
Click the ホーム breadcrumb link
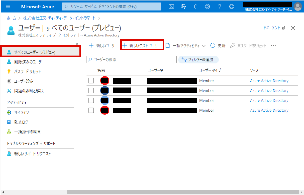click(11, 18)
